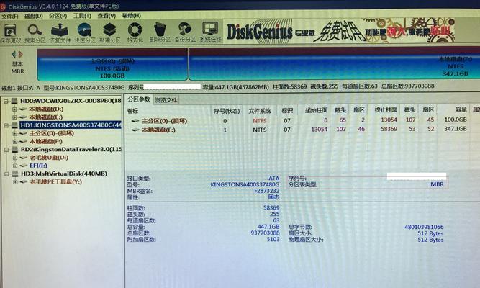
Task: Click the 100.0GB 主分区(0) partition bar
Action: [x=112, y=65]
